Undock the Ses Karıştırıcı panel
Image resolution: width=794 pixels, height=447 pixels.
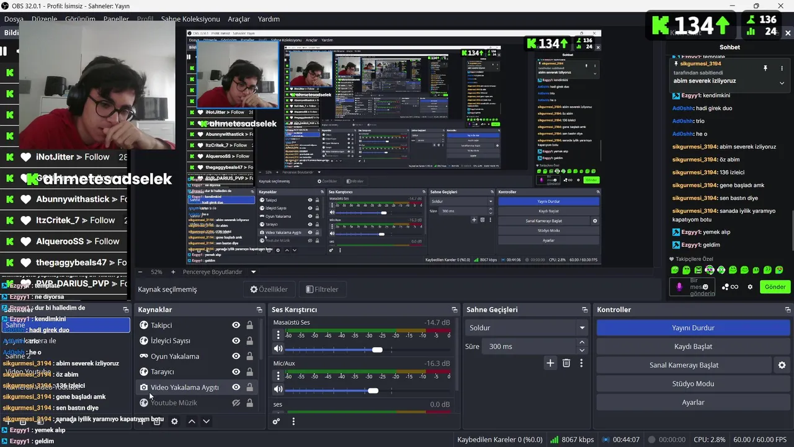(454, 310)
